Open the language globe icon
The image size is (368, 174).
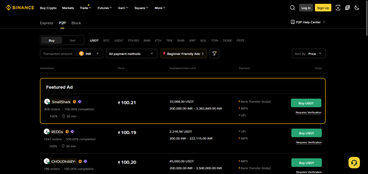(x=348, y=8)
